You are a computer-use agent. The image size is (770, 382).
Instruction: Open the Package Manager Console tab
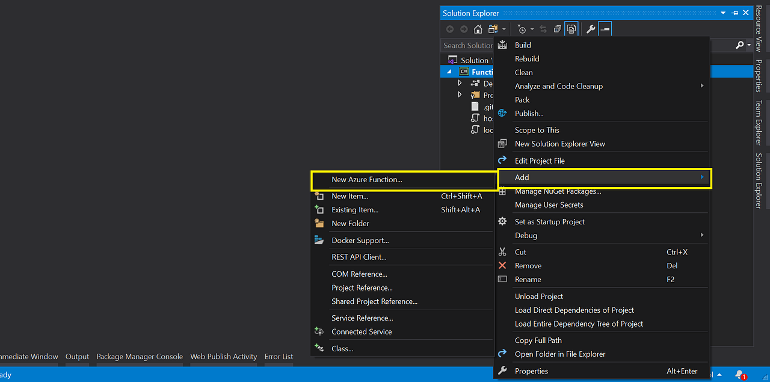pyautogui.click(x=140, y=356)
